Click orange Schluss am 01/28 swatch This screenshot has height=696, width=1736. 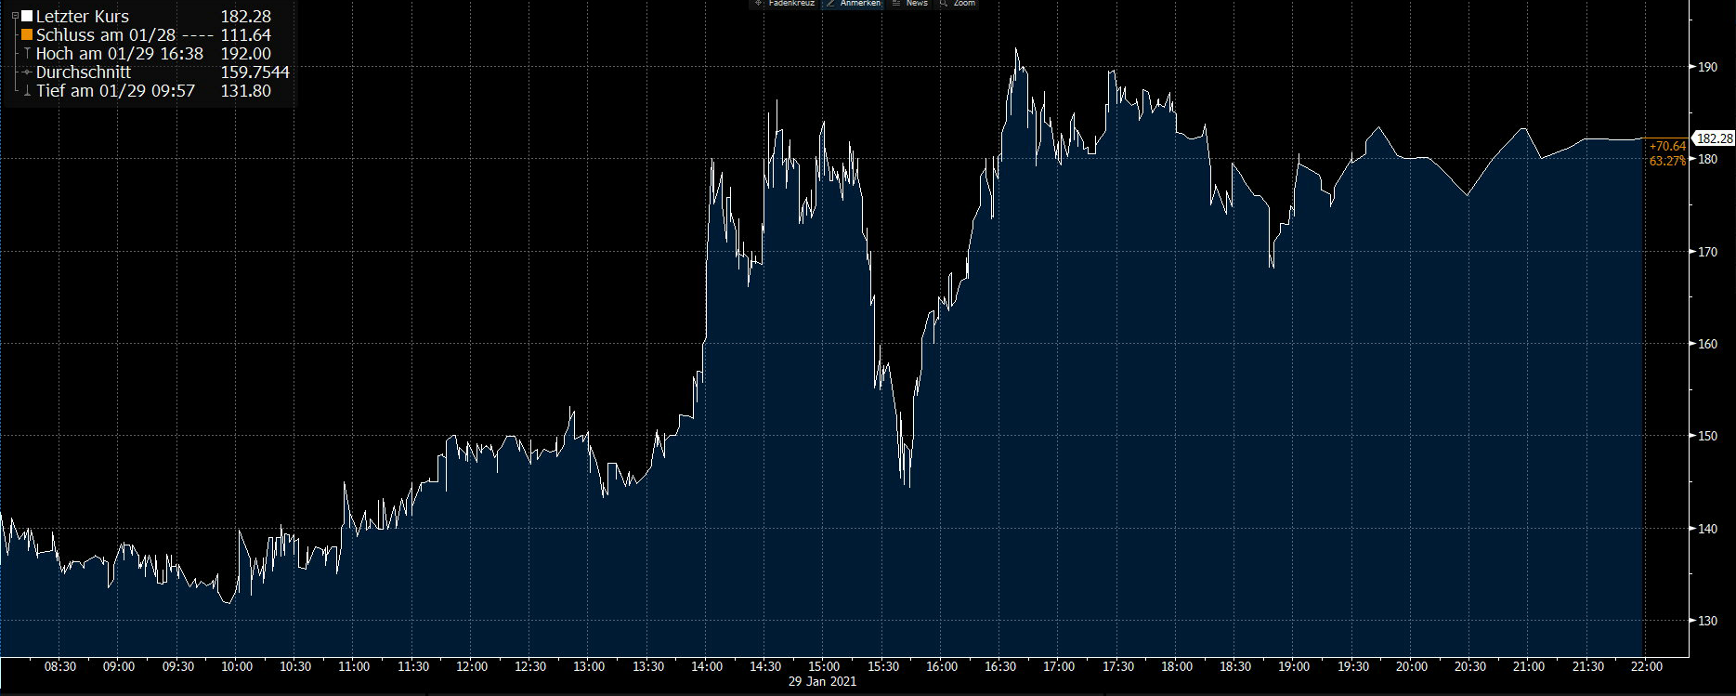pyautogui.click(x=27, y=35)
